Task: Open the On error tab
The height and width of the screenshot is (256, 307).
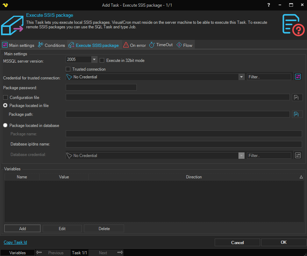Action: point(135,45)
